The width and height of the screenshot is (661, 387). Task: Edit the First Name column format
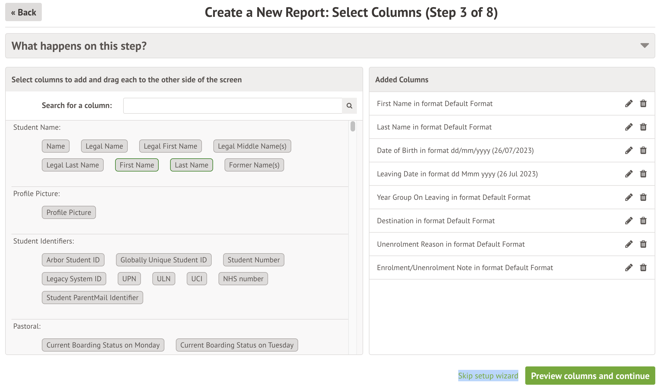pyautogui.click(x=629, y=103)
